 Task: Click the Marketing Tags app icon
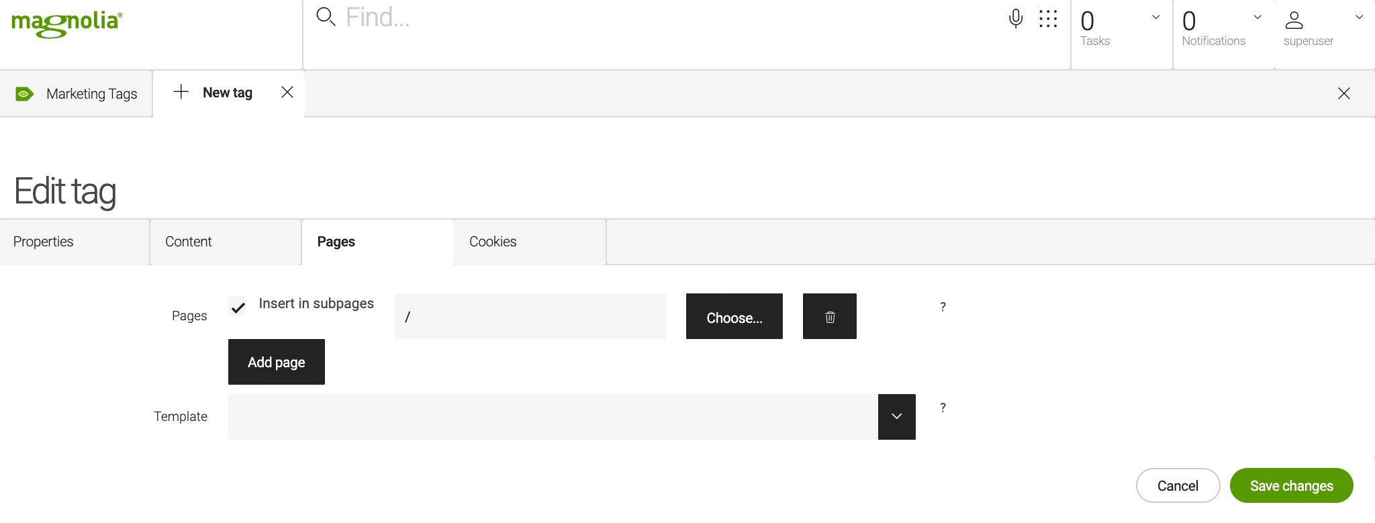(25, 94)
